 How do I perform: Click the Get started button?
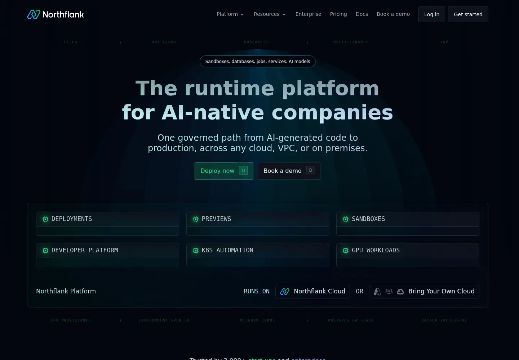click(468, 14)
